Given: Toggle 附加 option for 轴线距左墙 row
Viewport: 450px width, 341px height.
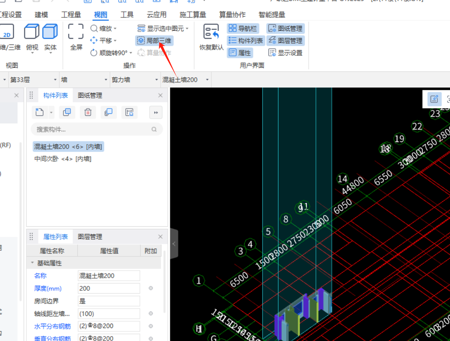Looking at the screenshot, I should pyautogui.click(x=151, y=313).
